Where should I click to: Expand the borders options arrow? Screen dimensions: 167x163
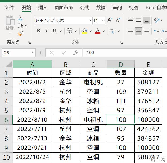(x=75, y=31)
